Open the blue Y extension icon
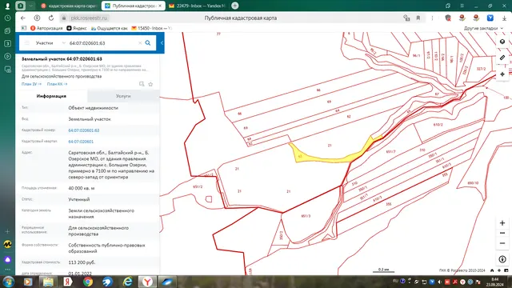The width and height of the screenshot is (512, 288). pos(490,18)
